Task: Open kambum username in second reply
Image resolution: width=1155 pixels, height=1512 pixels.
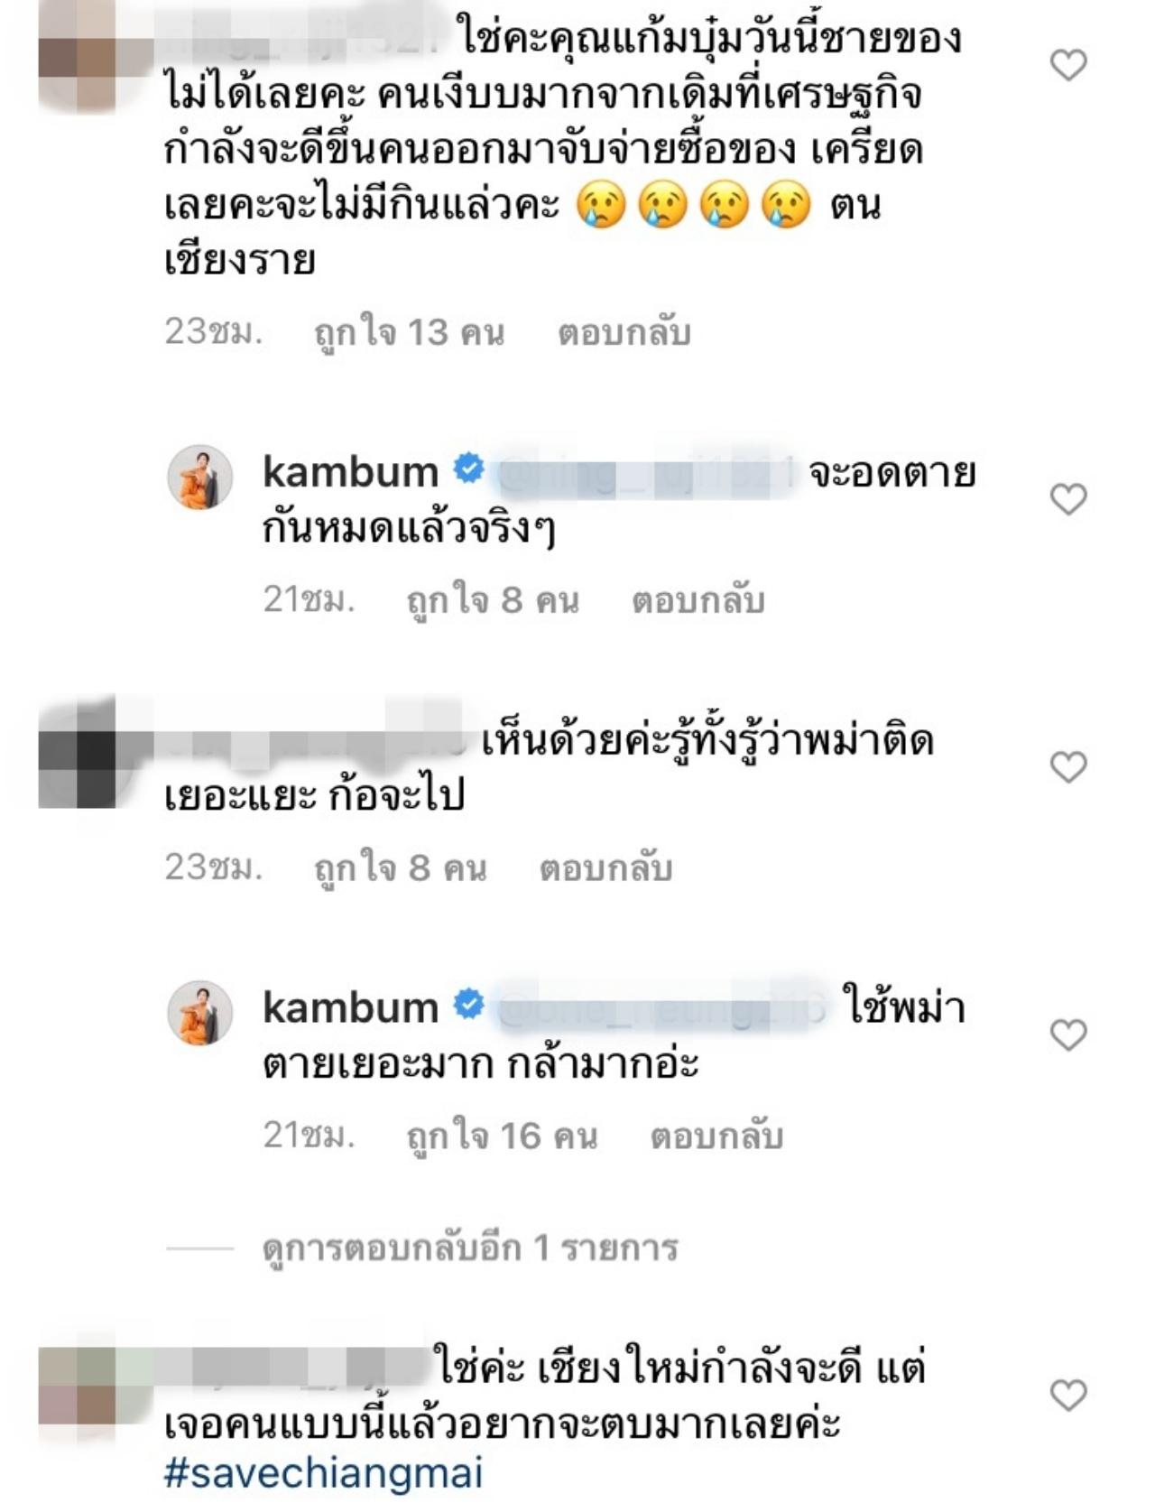Action: (x=351, y=1006)
